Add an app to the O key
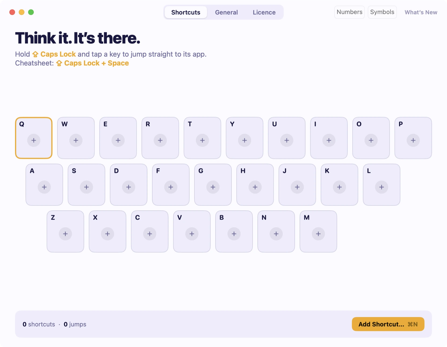Viewport: 447px width, 347px height. [371, 140]
